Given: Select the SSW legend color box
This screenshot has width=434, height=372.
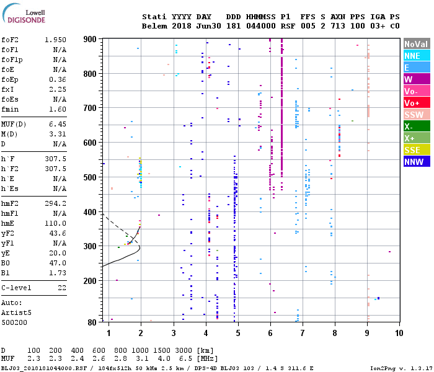Looking at the screenshot, I should click(417, 115).
